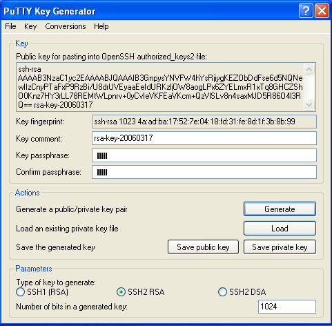Click the Generate button

pyautogui.click(x=280, y=209)
